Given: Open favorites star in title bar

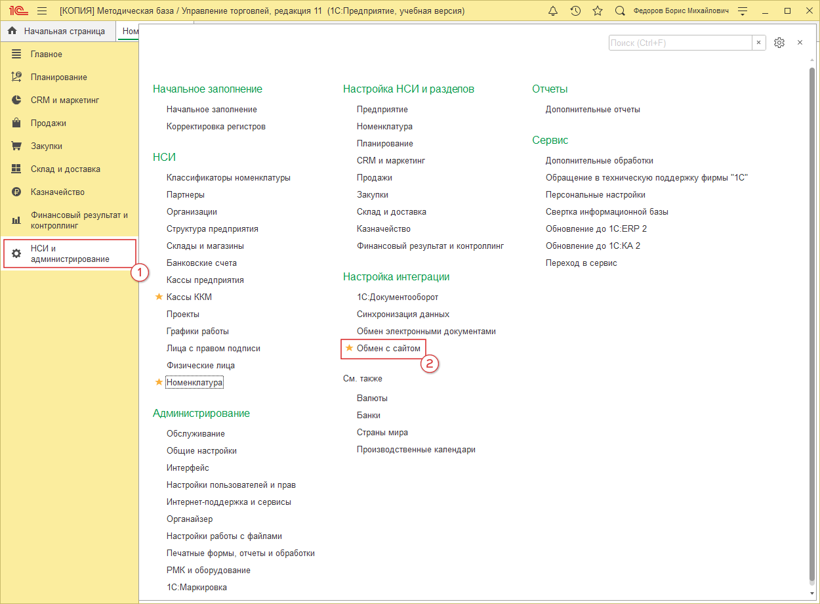Looking at the screenshot, I should (598, 11).
